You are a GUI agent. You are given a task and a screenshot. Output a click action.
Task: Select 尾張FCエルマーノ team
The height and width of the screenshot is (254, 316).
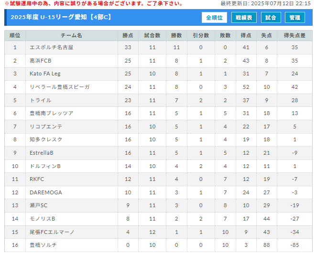[x=52, y=232]
